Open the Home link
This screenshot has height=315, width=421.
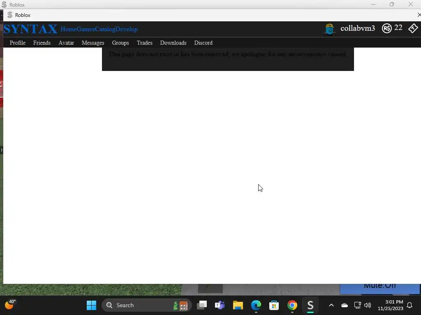point(69,29)
